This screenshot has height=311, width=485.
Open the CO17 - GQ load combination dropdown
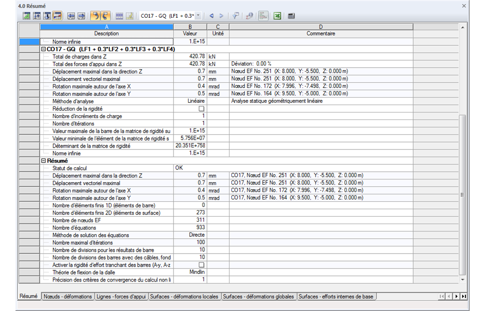click(x=198, y=16)
